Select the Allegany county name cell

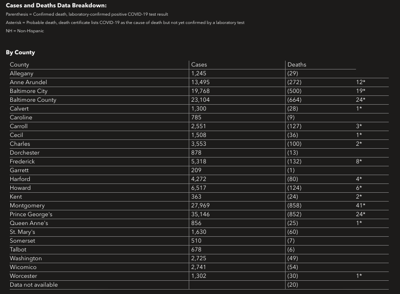(x=22, y=73)
